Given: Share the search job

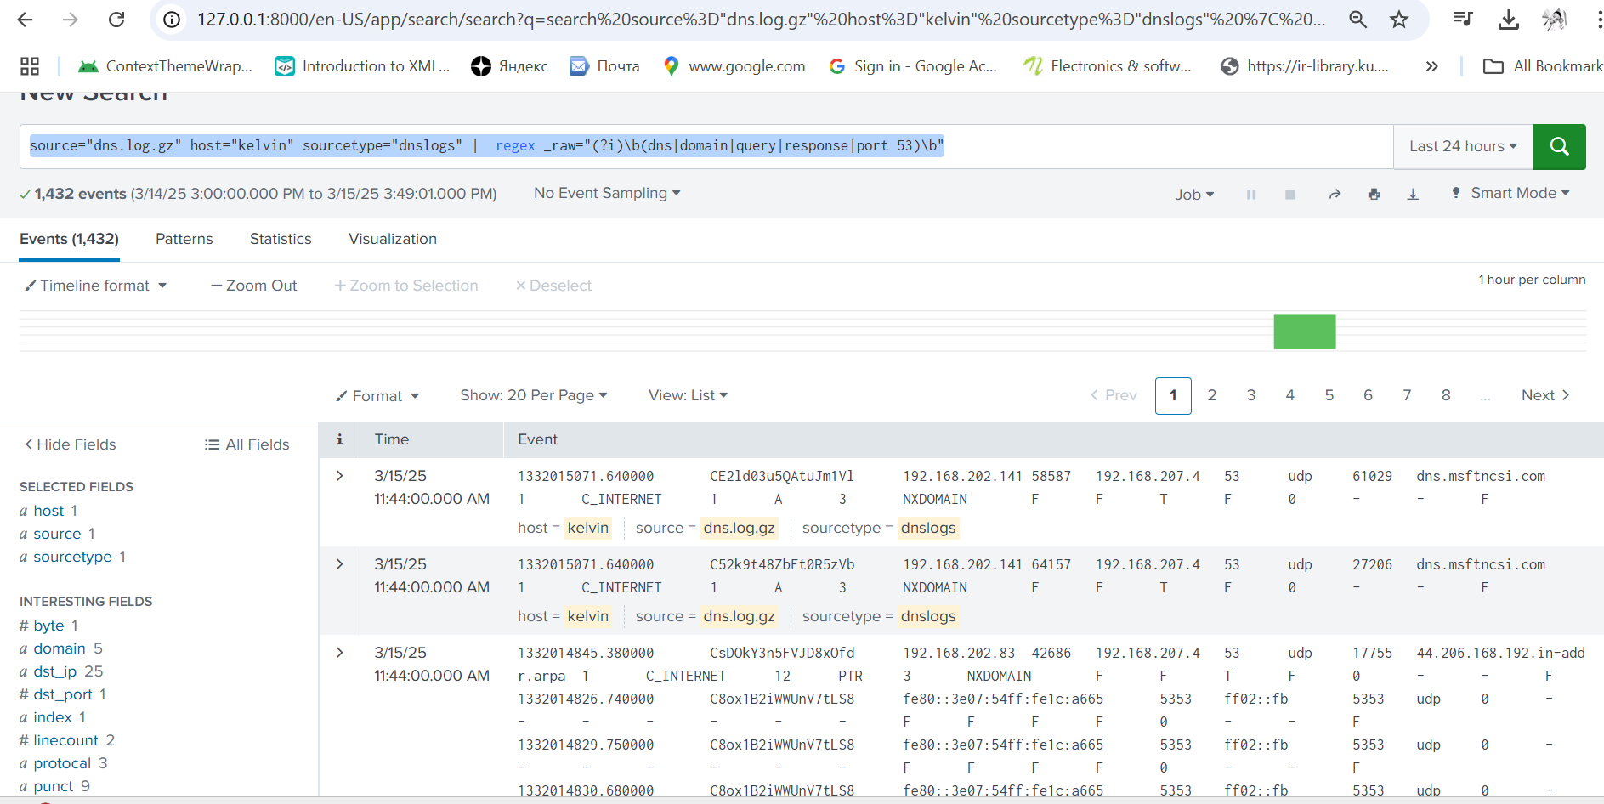Looking at the screenshot, I should point(1335,195).
